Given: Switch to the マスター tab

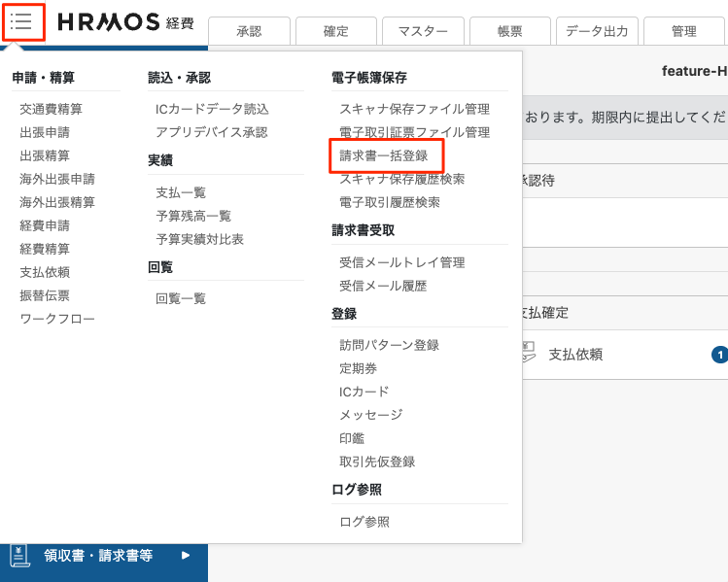Looking at the screenshot, I should click(x=423, y=31).
